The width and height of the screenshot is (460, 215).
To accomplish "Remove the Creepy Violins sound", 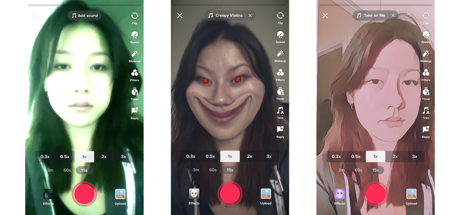I will (250, 15).
